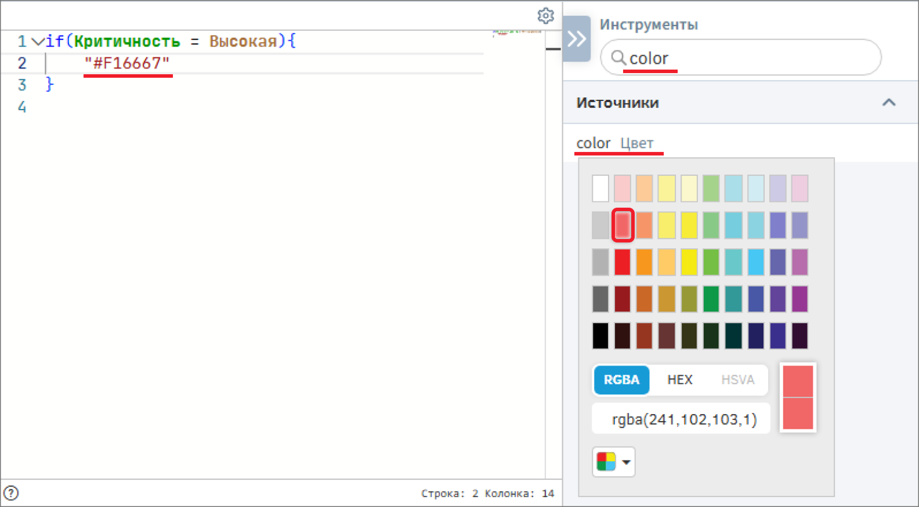
Task: Pick the bright orange swatch
Action: pos(645,262)
